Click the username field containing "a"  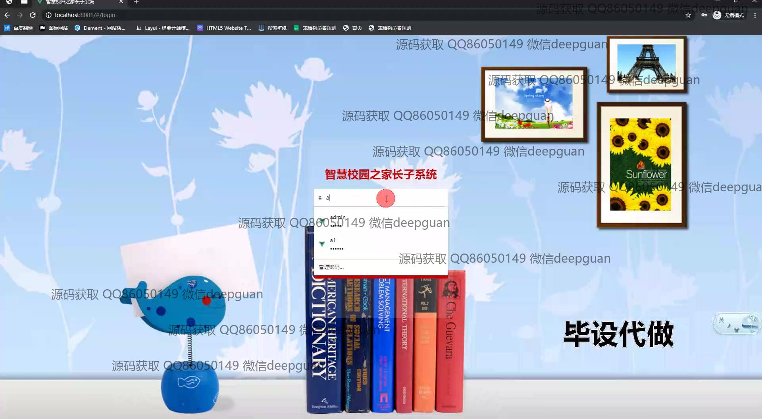click(x=381, y=198)
